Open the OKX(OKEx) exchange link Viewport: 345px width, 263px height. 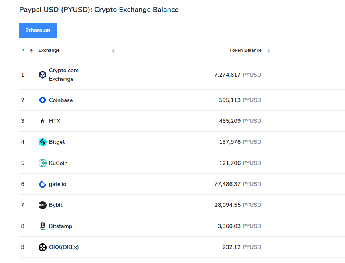coord(64,247)
